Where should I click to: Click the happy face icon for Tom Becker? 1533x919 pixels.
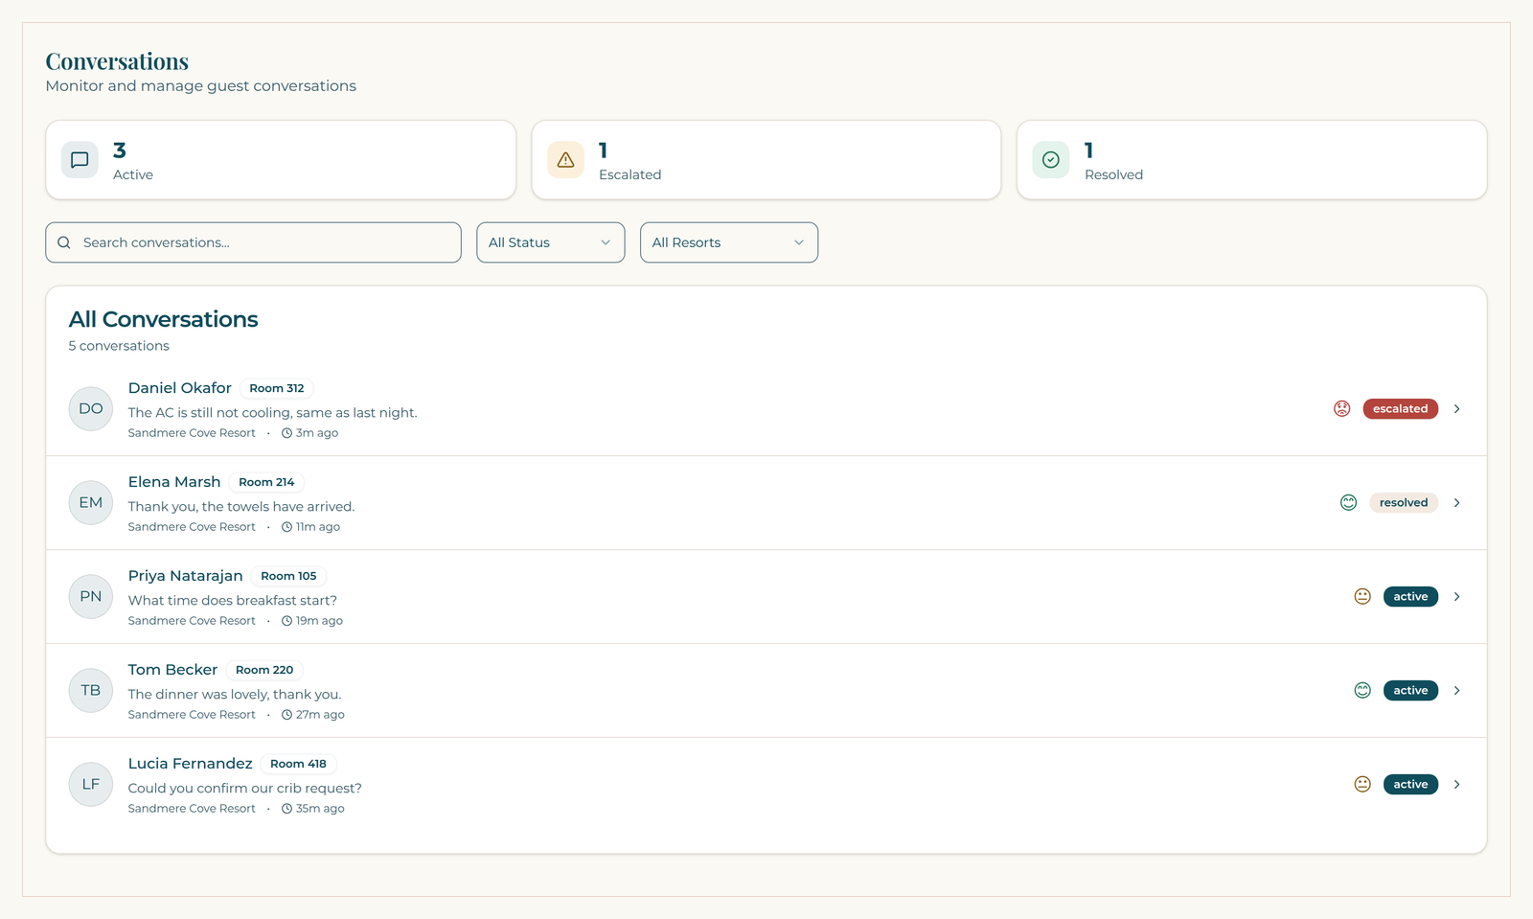[x=1362, y=690]
